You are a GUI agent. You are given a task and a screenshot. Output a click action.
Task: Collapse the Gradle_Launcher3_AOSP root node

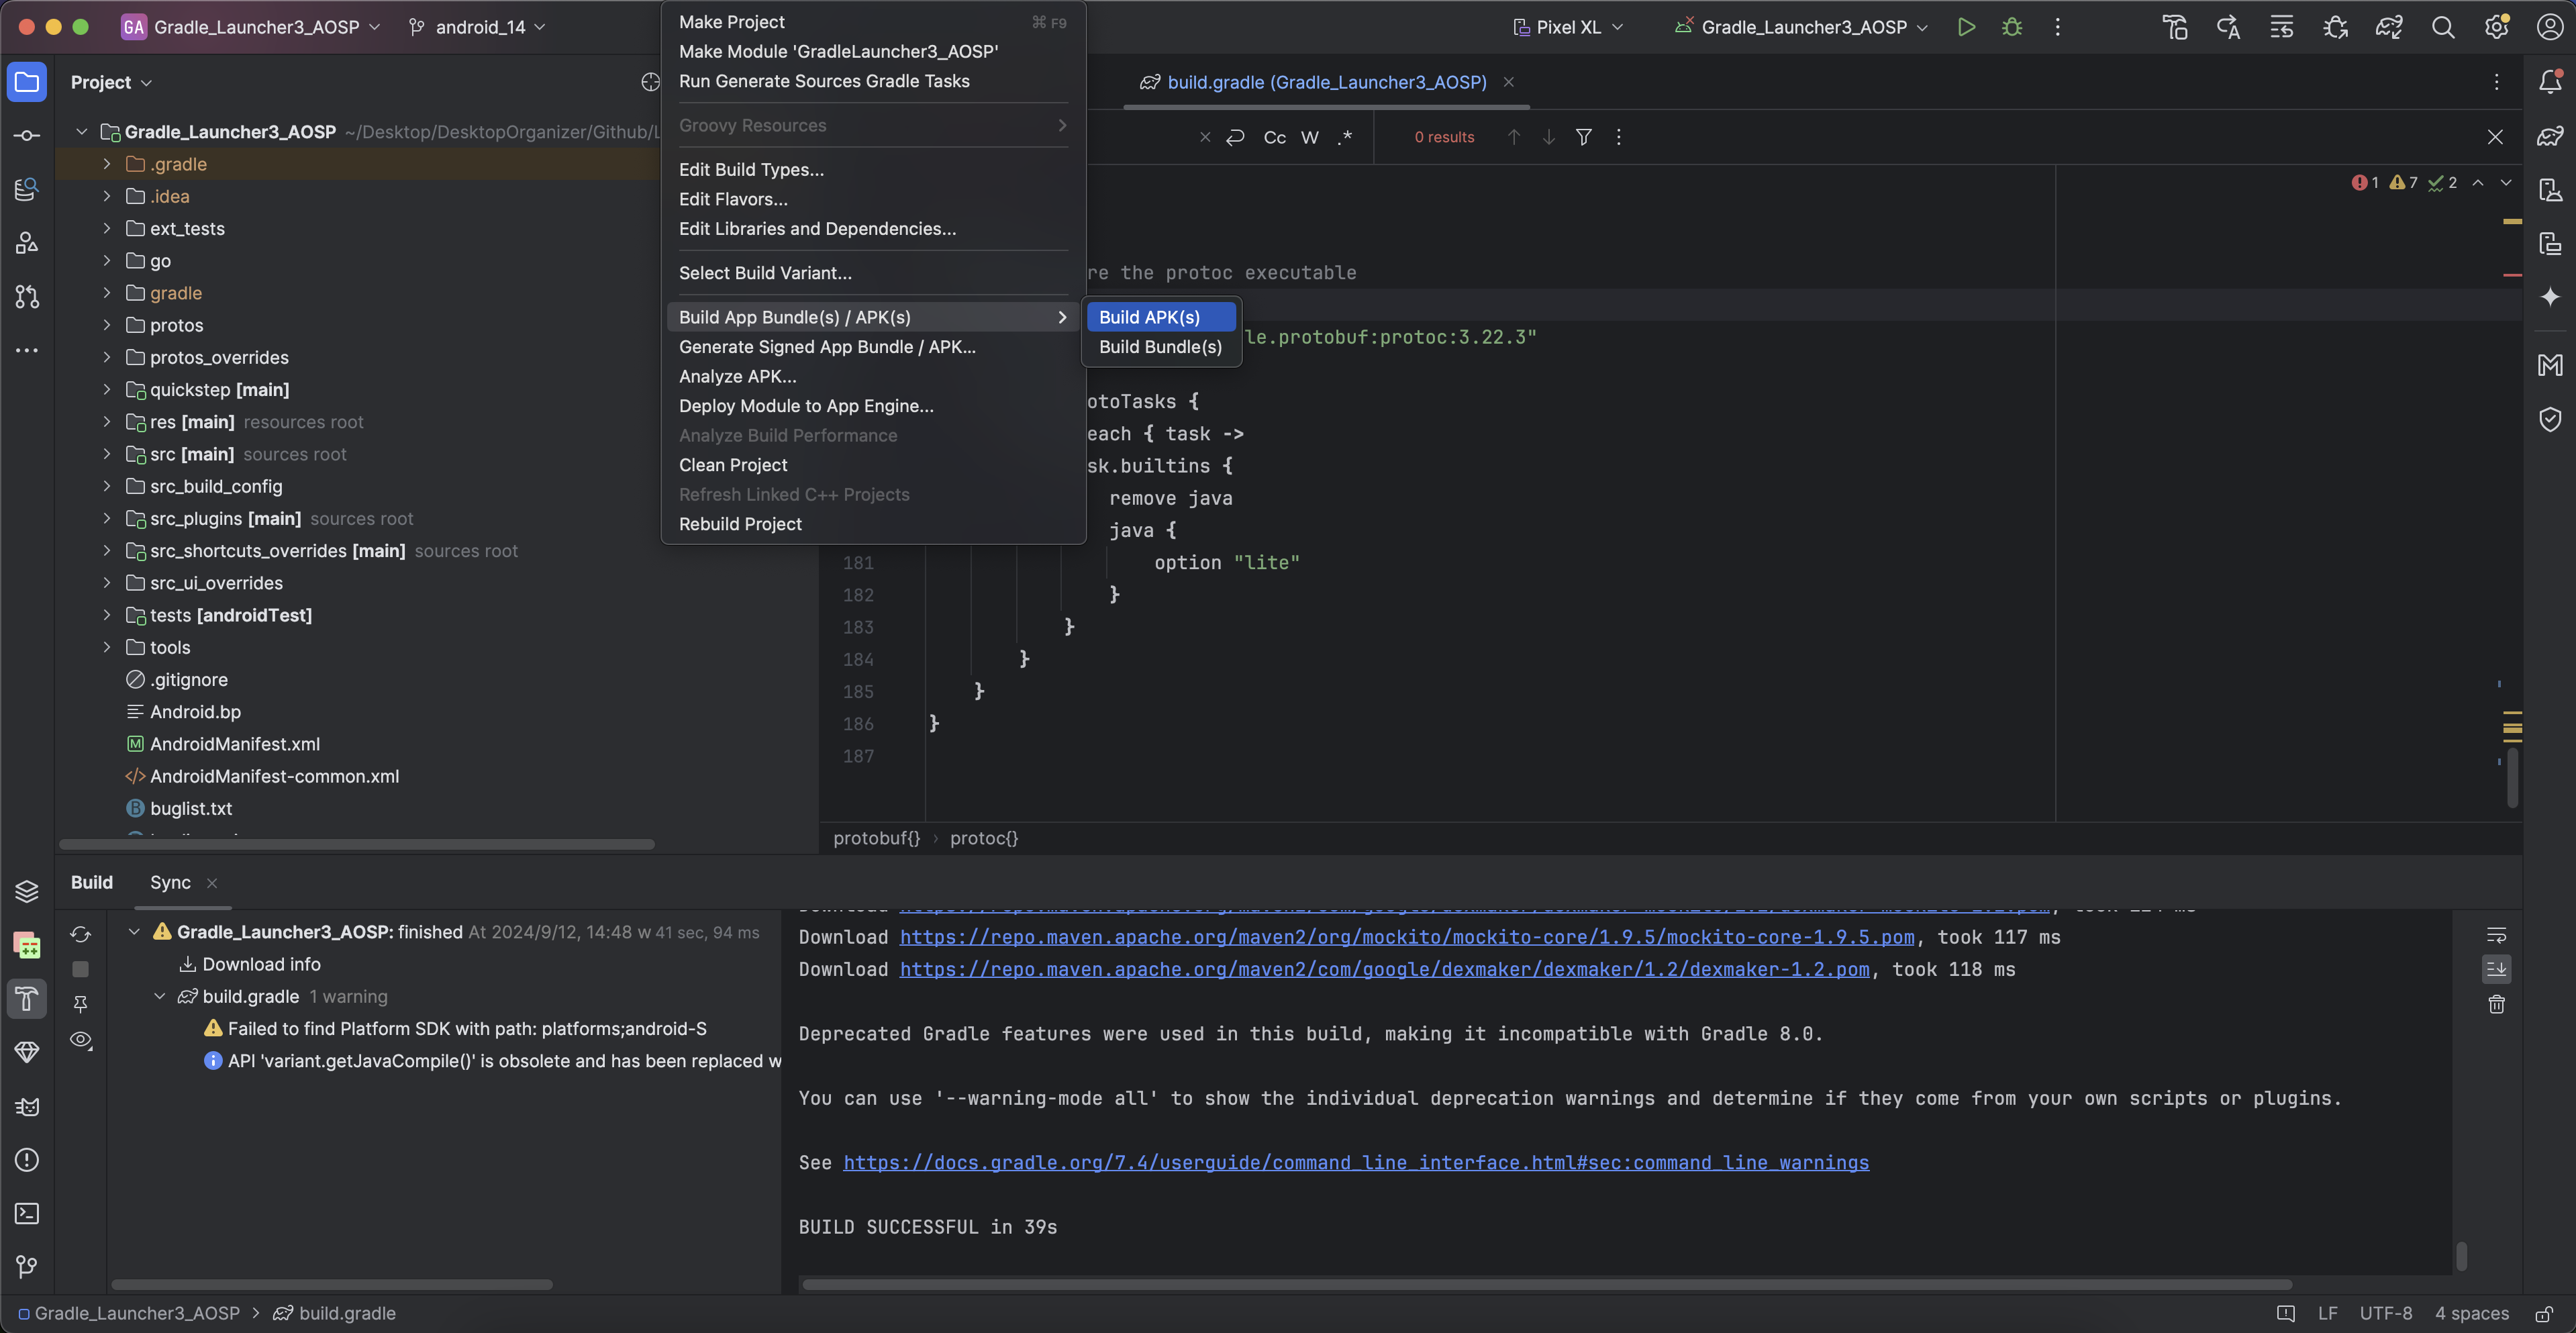click(x=82, y=132)
